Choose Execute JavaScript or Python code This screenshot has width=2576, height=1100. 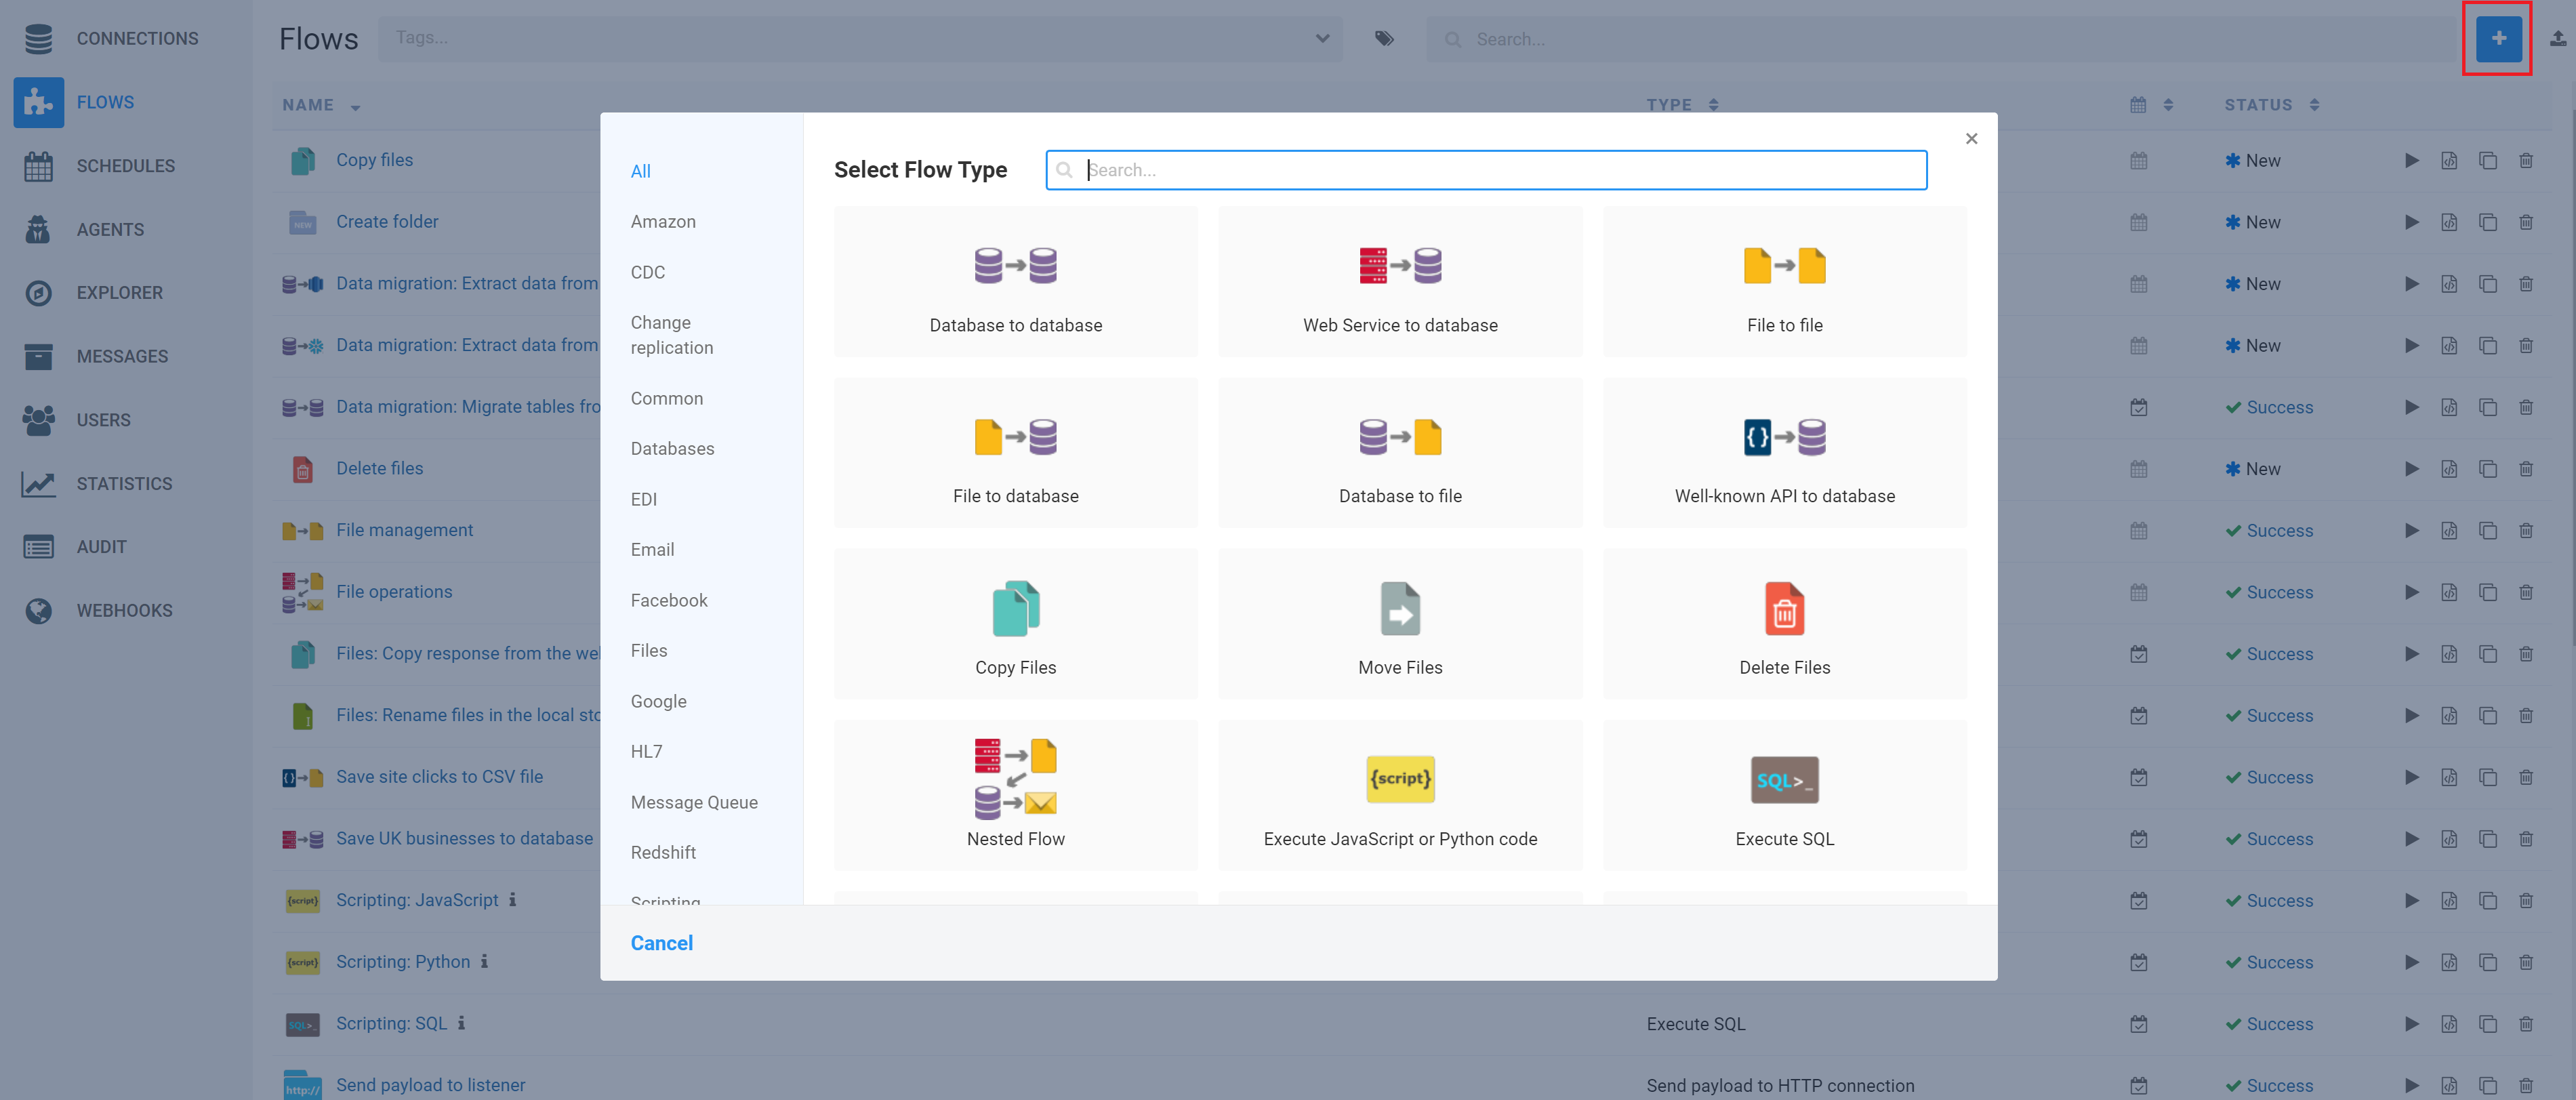click(x=1399, y=795)
